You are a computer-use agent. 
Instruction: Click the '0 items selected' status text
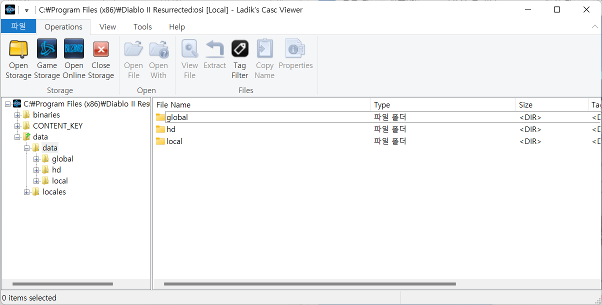click(x=29, y=297)
